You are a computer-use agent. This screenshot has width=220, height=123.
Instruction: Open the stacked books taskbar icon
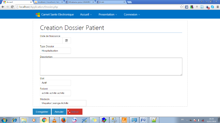tap(104, 120)
